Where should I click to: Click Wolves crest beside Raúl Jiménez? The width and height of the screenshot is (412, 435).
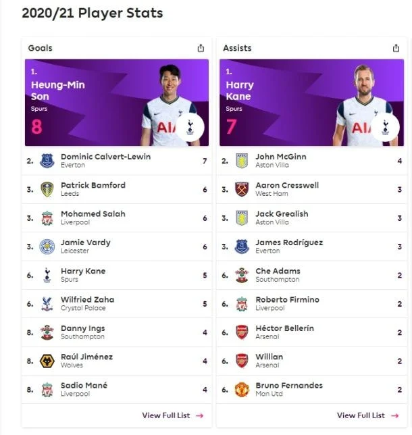(x=47, y=361)
